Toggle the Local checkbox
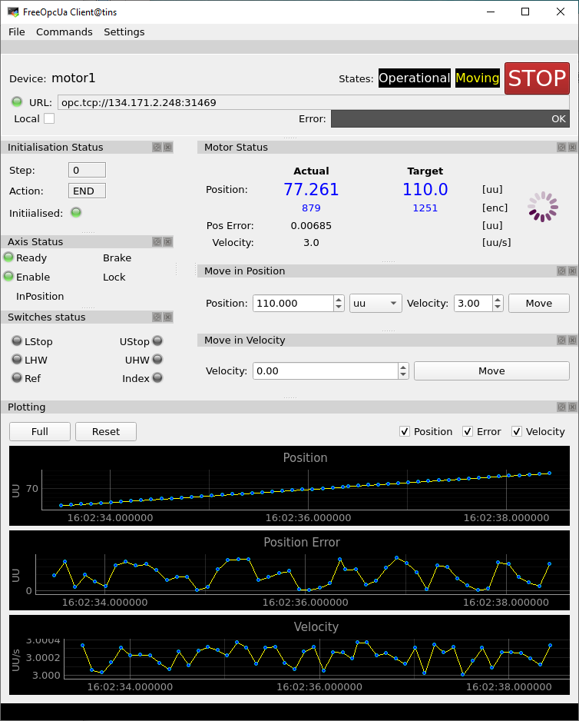Viewport: 579px width, 721px height. click(49, 118)
